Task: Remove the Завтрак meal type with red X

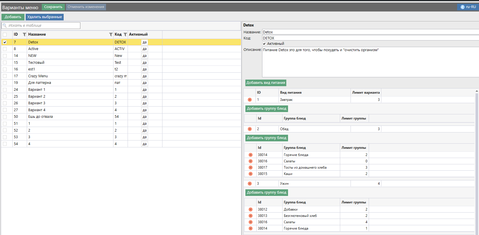Action: (250, 100)
